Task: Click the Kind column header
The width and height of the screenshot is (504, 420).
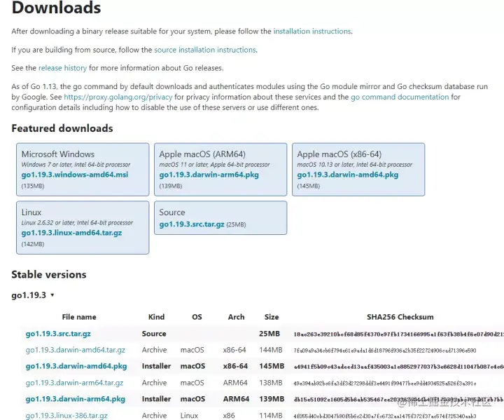Action: 156,317
